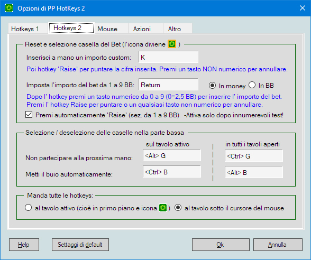Click the Help button

pyautogui.click(x=24, y=245)
